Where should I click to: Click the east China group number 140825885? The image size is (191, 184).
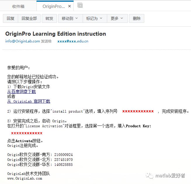63,165
